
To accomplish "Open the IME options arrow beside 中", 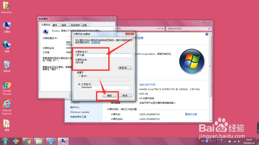I will (214, 141).
